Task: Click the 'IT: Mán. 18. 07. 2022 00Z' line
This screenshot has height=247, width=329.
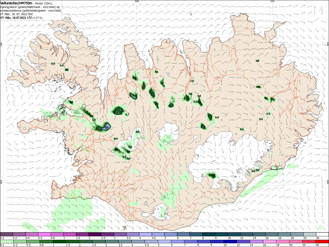Action: [17, 14]
